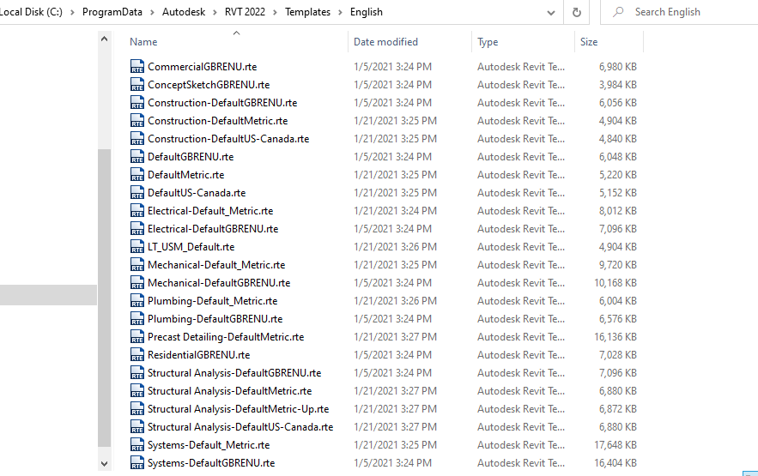Expand the chevron after RVT 2022
Screen dimensions: 758x476
pos(275,13)
